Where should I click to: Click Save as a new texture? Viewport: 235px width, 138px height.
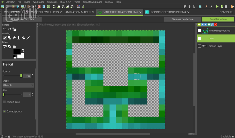(x=183, y=19)
